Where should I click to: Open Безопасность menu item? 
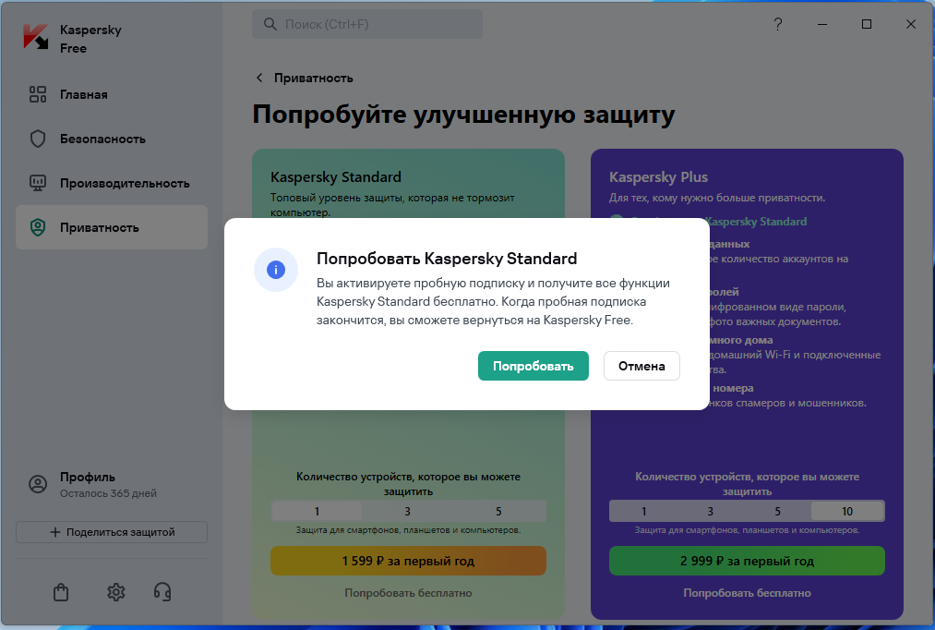(112, 139)
